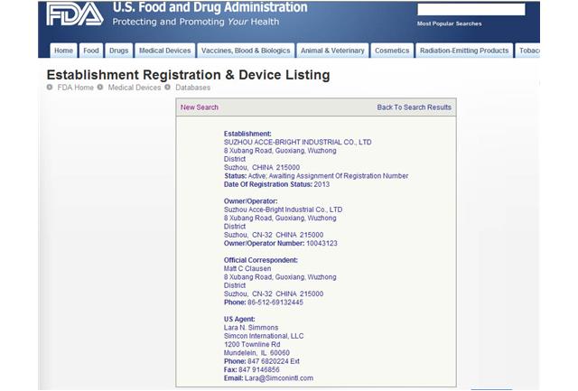This screenshot has width=578, height=391.
Task: Open the Most Popular Searches link
Action: coord(450,23)
